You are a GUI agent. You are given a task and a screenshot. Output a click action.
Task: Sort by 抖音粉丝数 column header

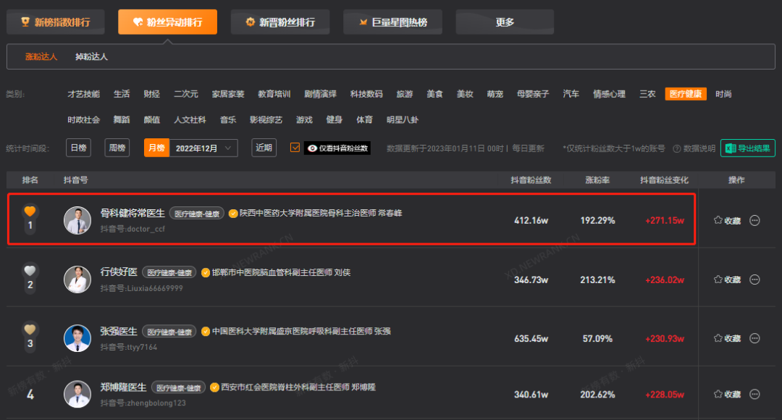[x=531, y=180]
